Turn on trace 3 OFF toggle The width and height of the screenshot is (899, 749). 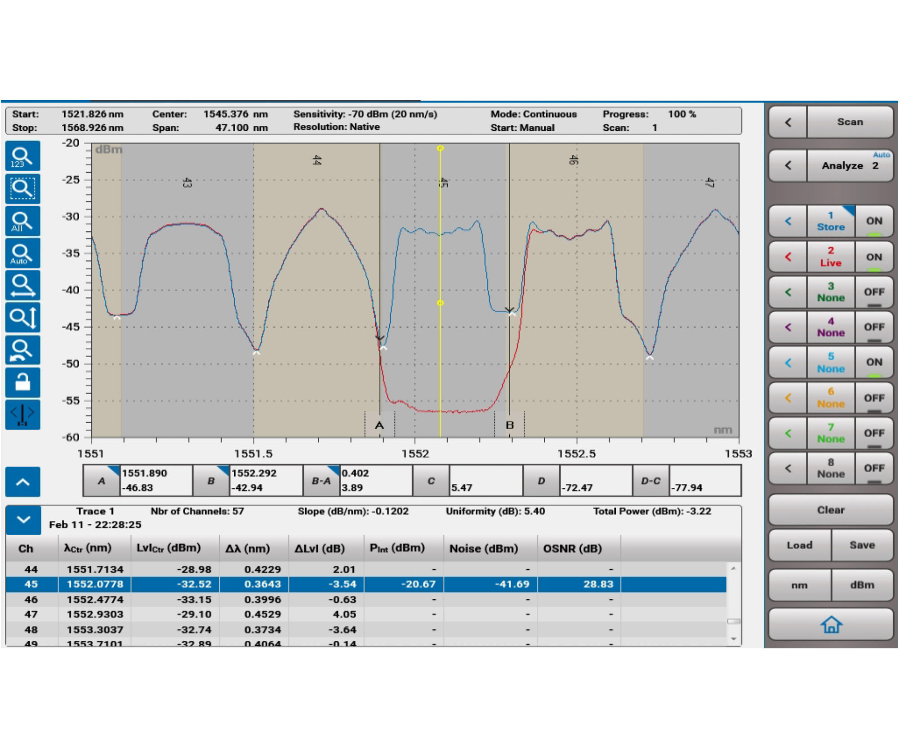pyautogui.click(x=874, y=292)
